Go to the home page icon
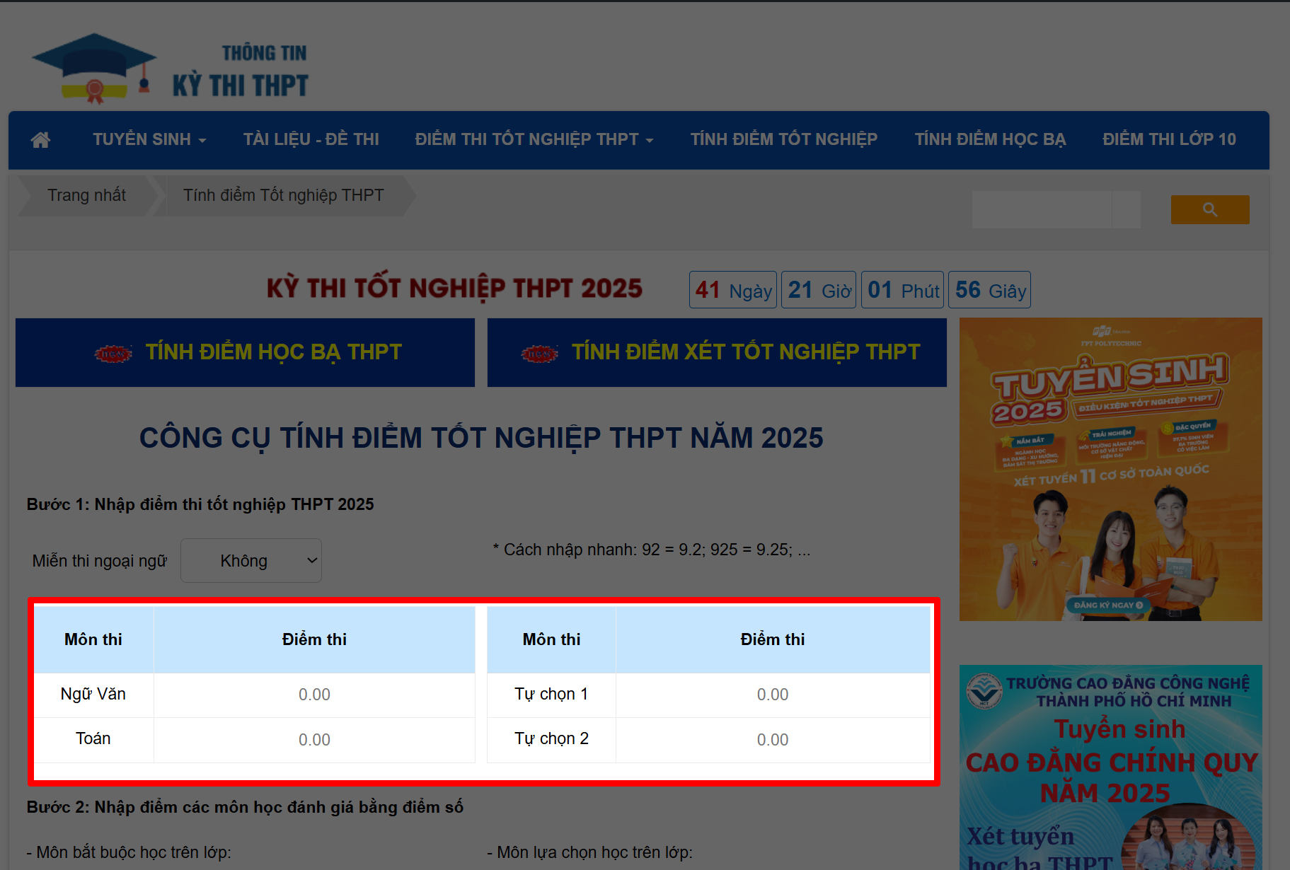Image resolution: width=1290 pixels, height=870 pixels. [40, 139]
